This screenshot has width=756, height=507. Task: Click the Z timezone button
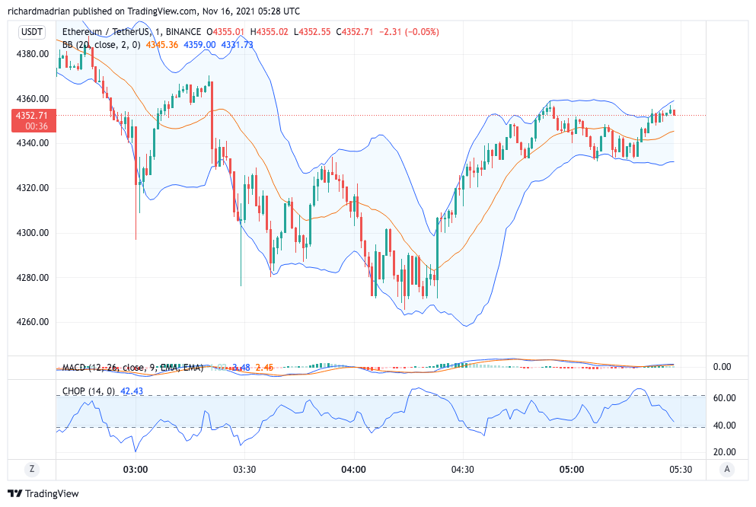tap(32, 469)
